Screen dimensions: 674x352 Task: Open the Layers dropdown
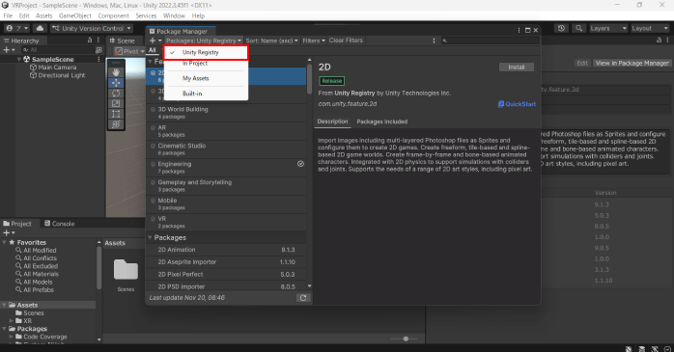[x=607, y=28]
